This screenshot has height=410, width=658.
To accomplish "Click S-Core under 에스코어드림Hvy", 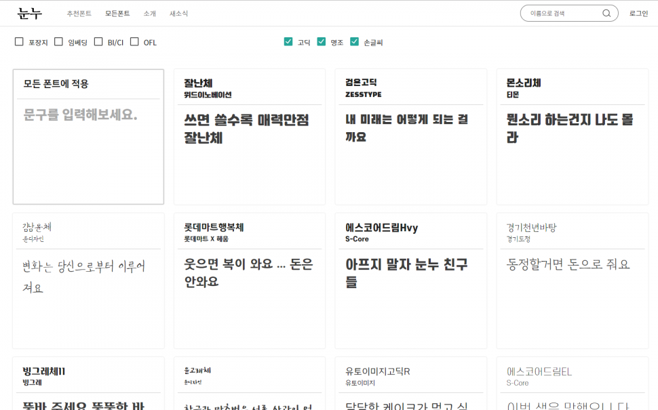I will [357, 239].
